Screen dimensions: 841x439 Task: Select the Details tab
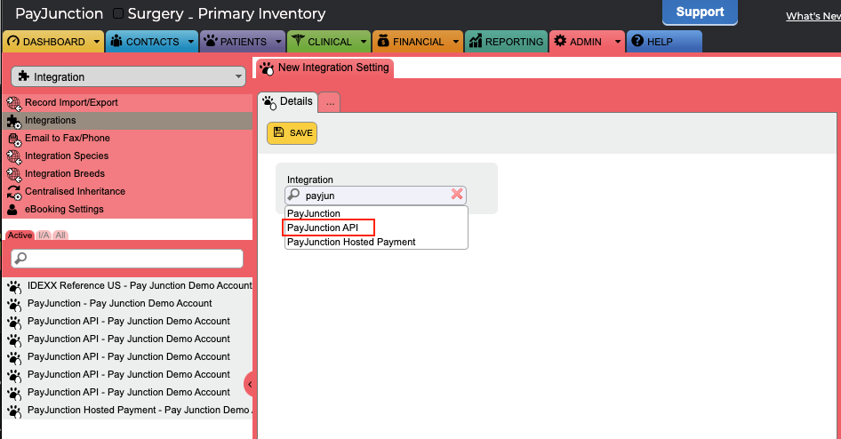pyautogui.click(x=287, y=102)
